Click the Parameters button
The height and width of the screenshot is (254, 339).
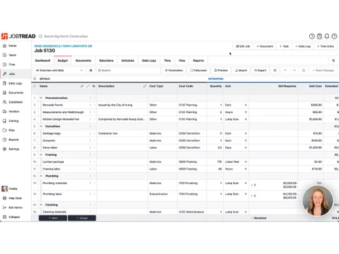[174, 70]
